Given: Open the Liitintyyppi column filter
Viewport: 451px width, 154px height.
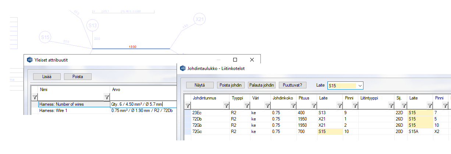Looking at the screenshot, I should point(391,106).
